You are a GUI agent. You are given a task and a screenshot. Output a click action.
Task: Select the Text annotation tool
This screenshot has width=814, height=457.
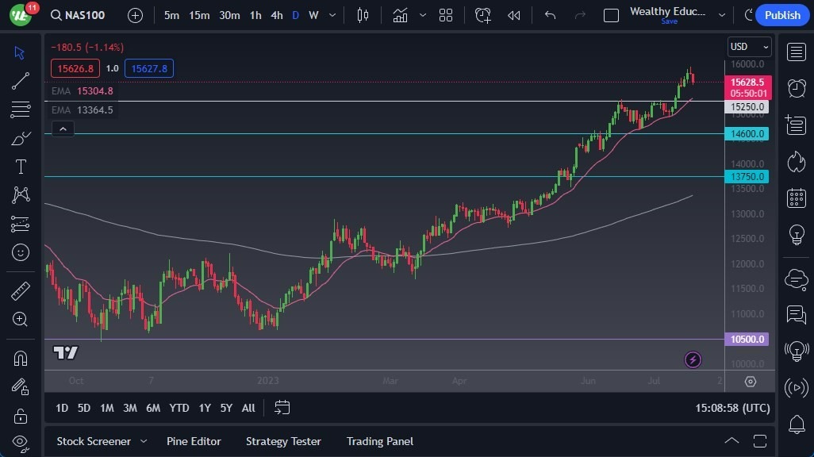[20, 167]
